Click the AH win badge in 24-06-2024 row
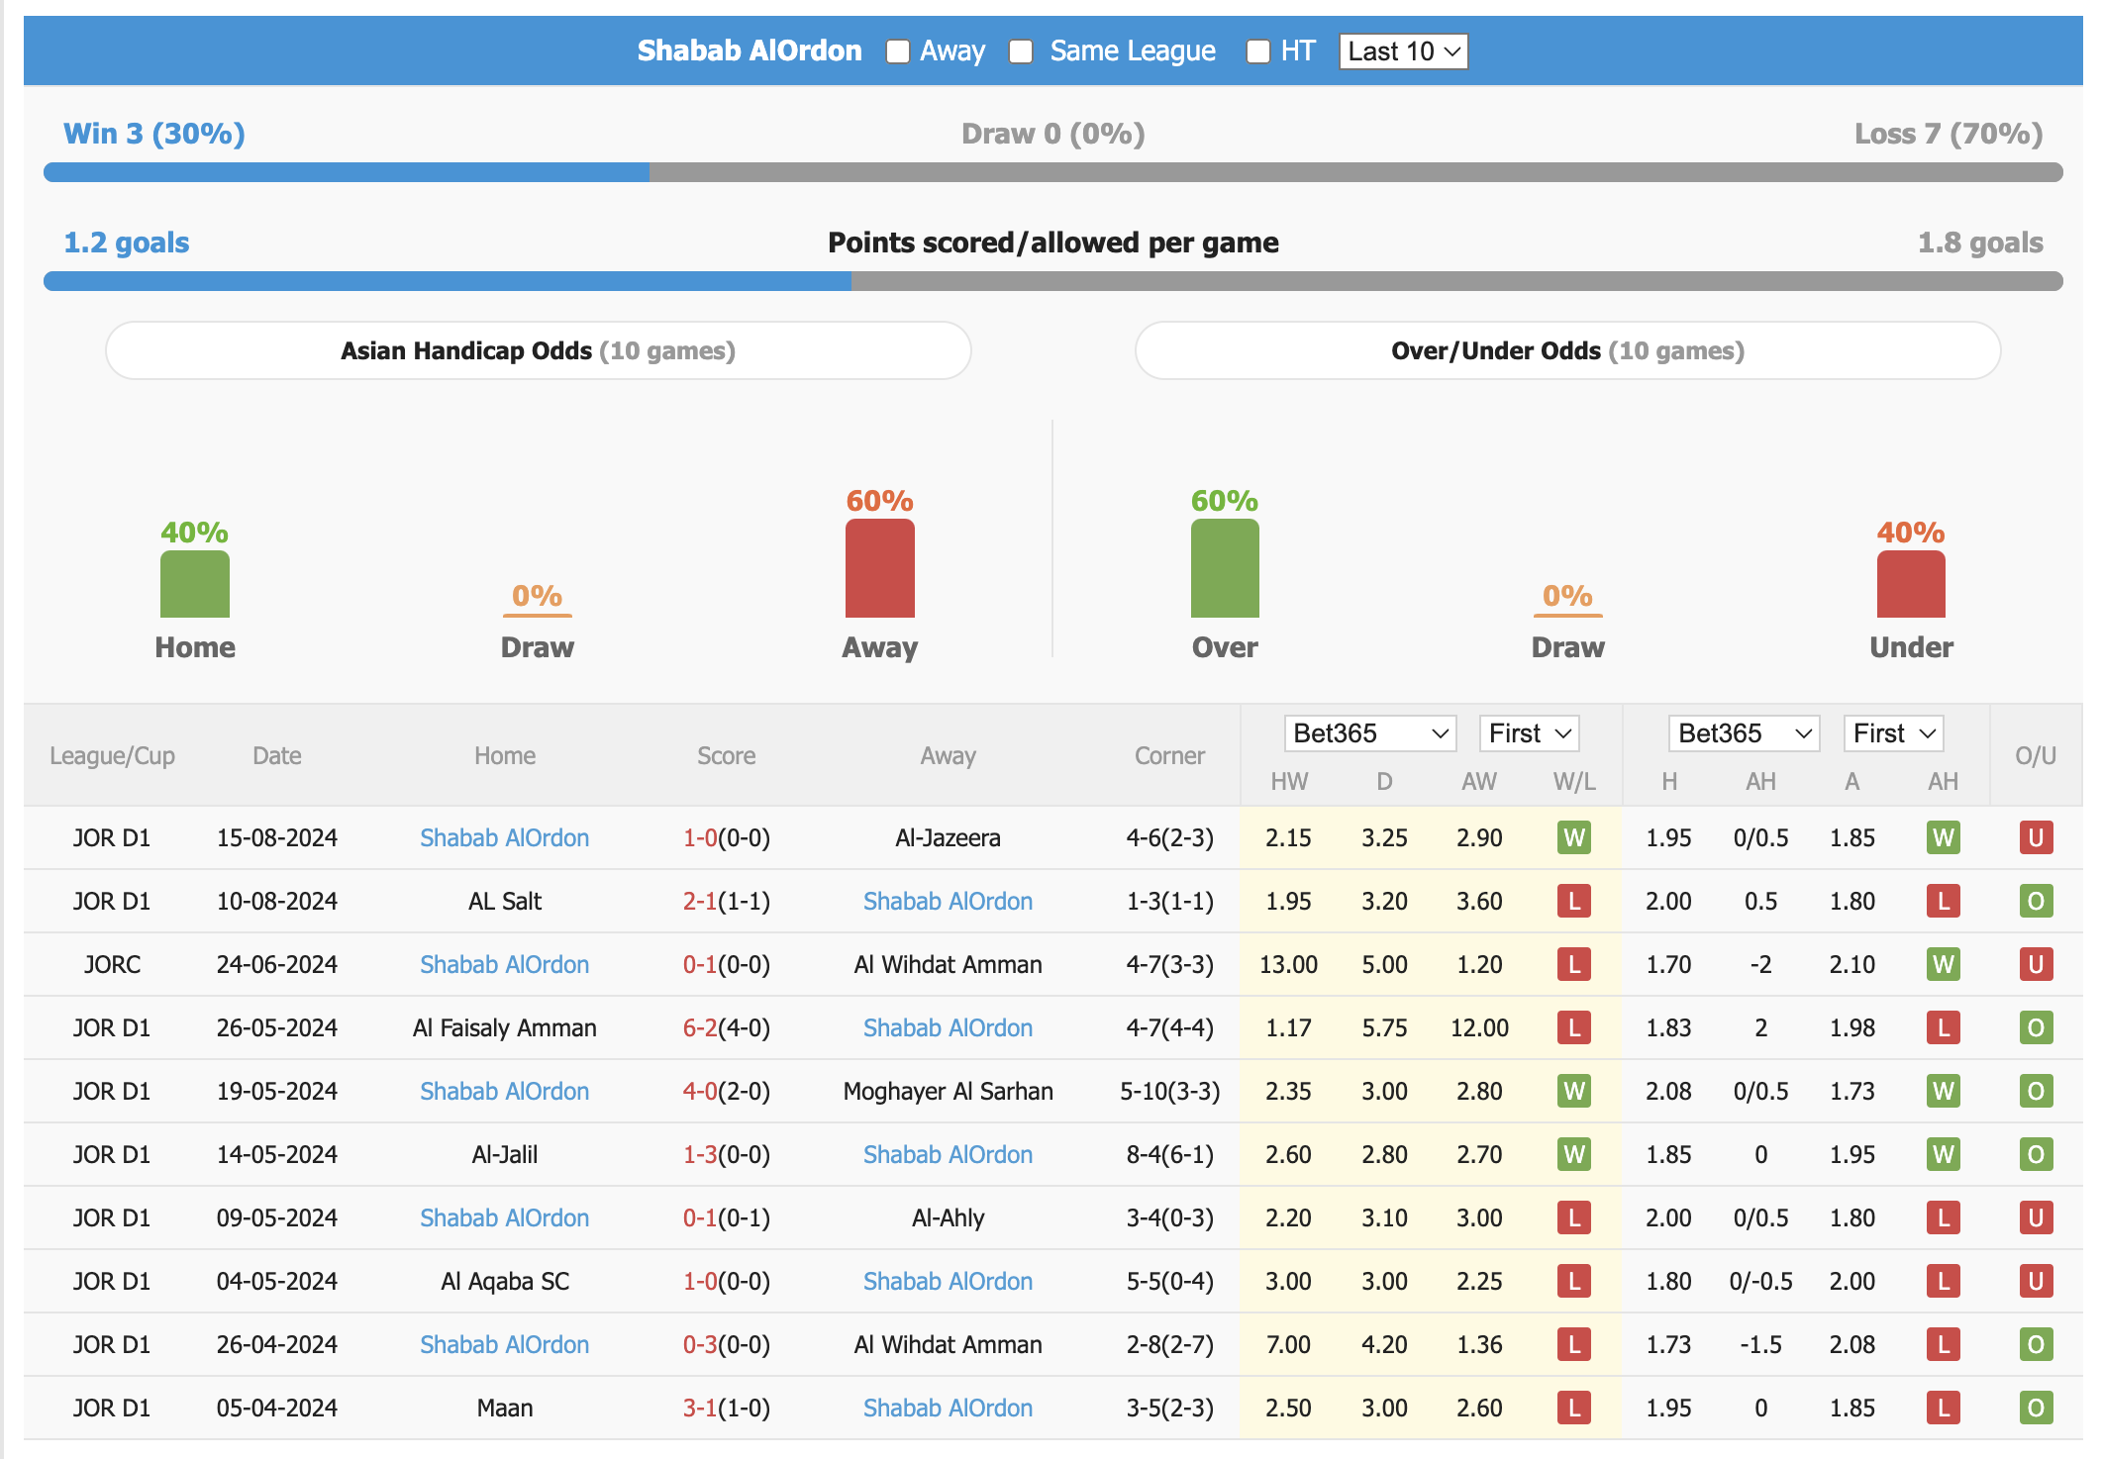2101x1459 pixels. pos(1944,964)
